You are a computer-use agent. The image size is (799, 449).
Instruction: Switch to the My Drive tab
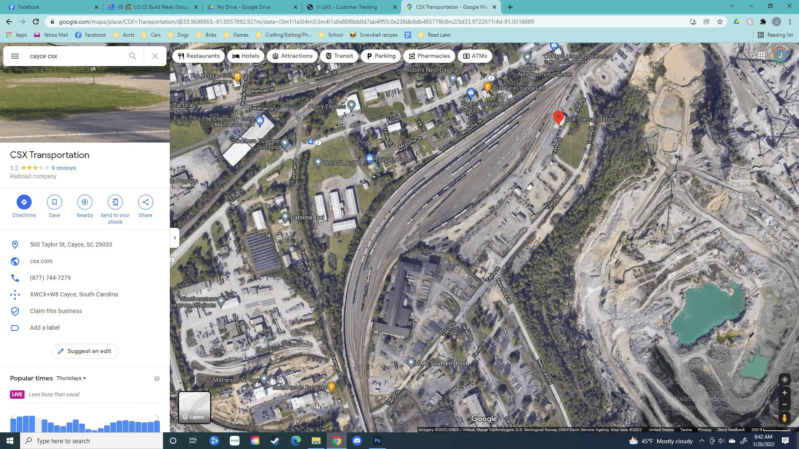(x=252, y=7)
